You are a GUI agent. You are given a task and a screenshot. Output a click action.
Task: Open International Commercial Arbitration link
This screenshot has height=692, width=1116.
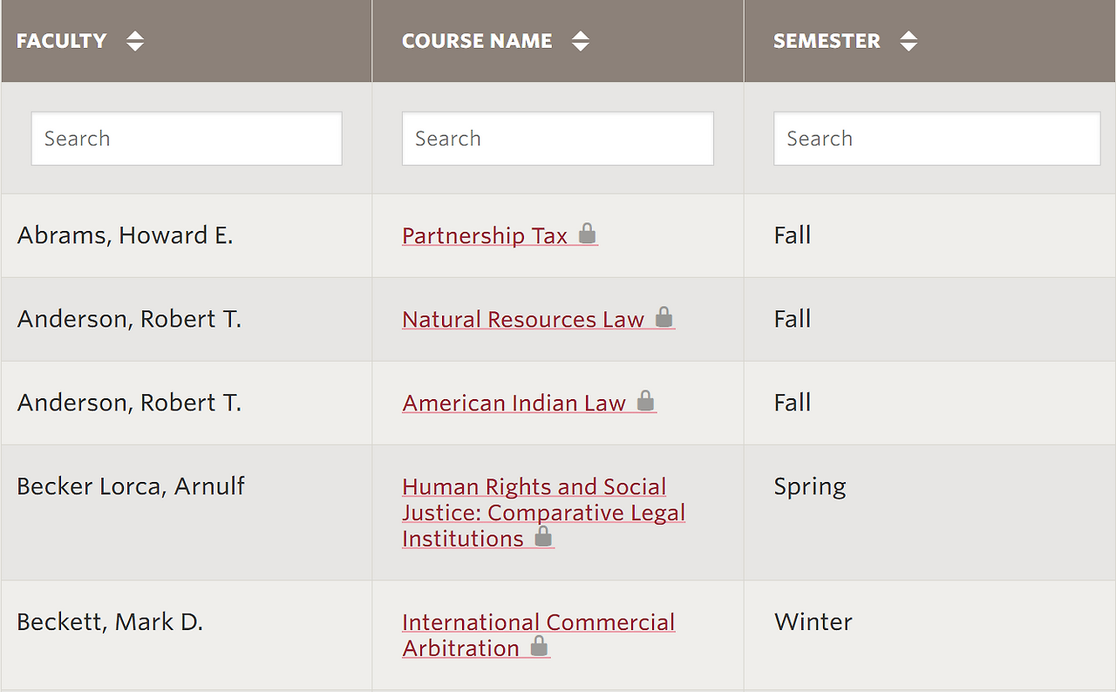pos(538,622)
